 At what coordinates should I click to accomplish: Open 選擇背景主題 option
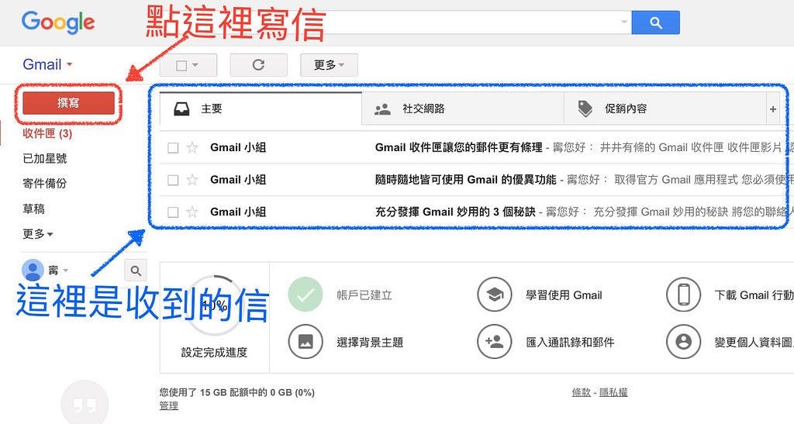point(370,343)
